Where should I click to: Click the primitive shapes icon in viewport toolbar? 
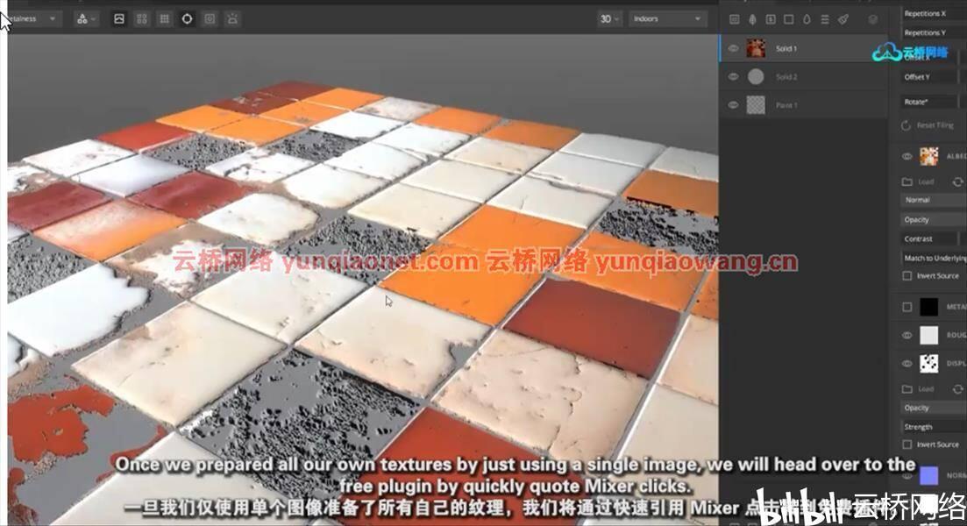click(82, 19)
